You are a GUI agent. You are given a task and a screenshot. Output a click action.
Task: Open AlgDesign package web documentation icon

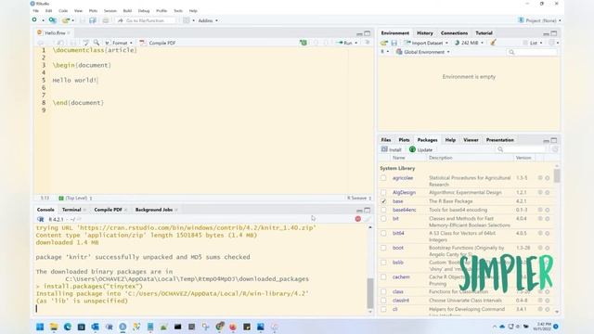pos(540,192)
